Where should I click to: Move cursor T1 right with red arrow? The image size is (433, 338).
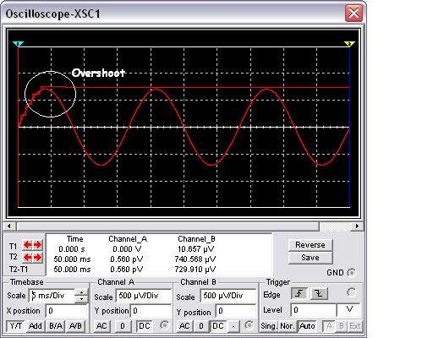pos(37,245)
